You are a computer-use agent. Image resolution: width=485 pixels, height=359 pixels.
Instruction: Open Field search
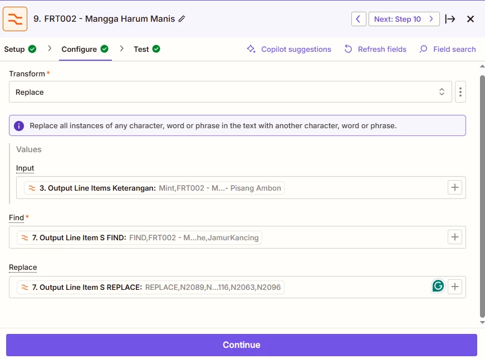click(x=448, y=49)
